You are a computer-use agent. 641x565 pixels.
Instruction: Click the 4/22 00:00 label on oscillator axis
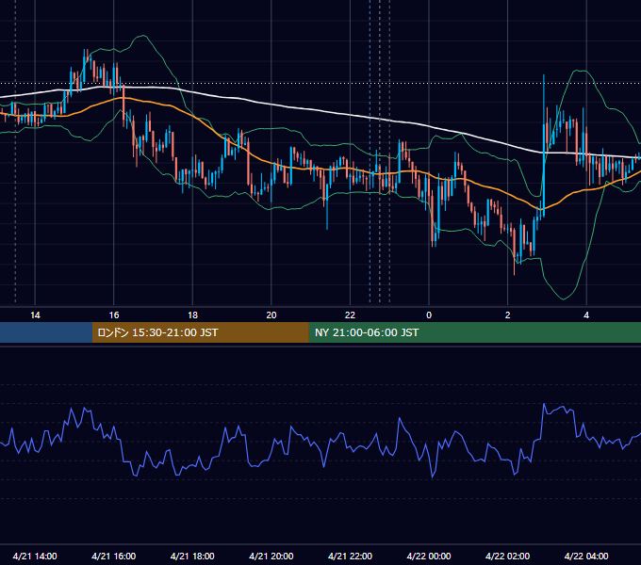(429, 556)
